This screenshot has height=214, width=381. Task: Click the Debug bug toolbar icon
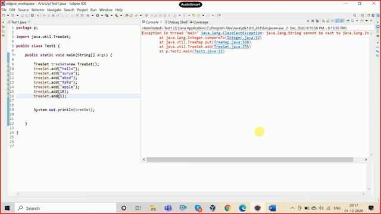[x=88, y=15]
